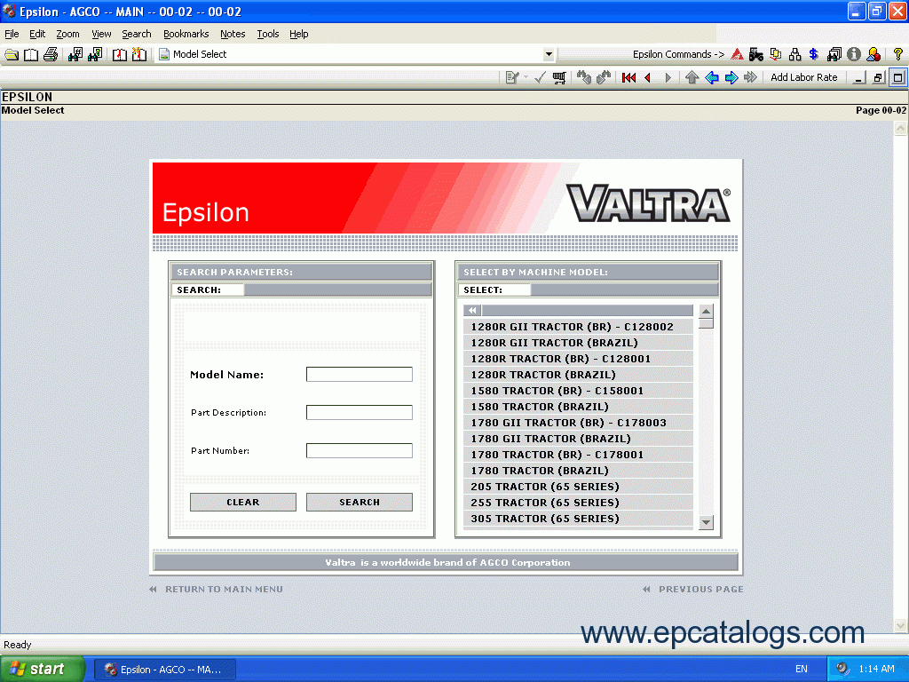Click the gray up arrow icon
909x682 pixels.
692,77
